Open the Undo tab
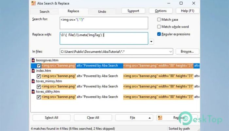This screenshot has width=229, height=131. [102, 11]
